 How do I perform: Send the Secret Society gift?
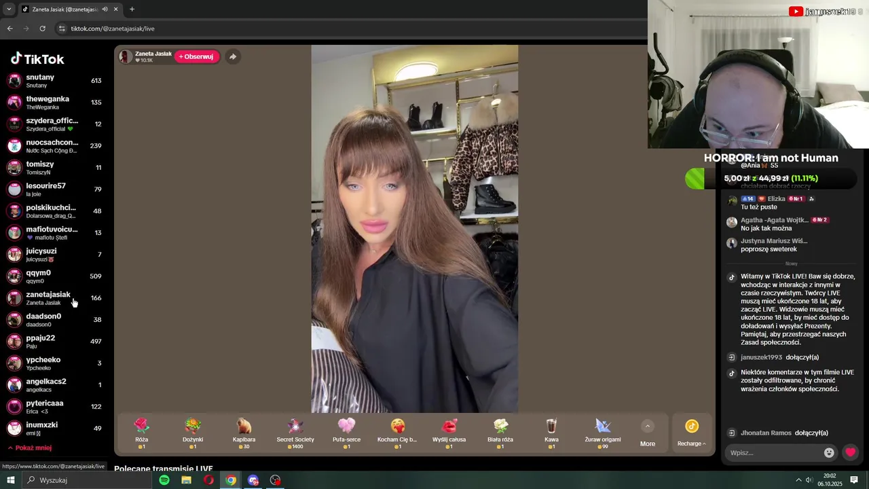pyautogui.click(x=295, y=433)
